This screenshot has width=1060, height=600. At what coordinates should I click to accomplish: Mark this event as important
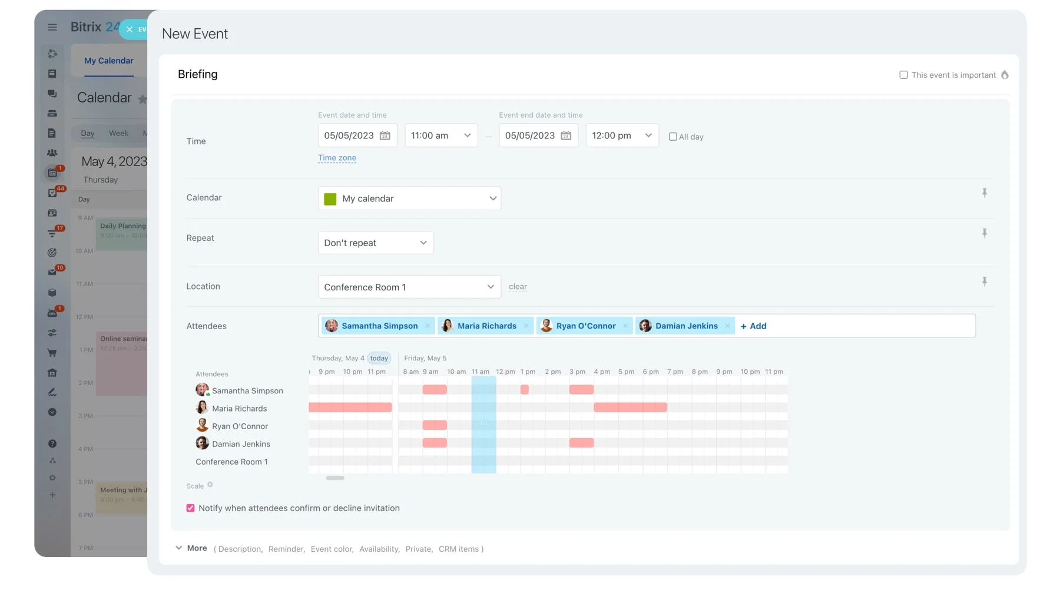903,75
